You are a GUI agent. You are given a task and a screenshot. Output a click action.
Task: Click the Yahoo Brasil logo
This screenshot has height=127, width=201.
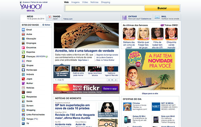(x=31, y=8)
